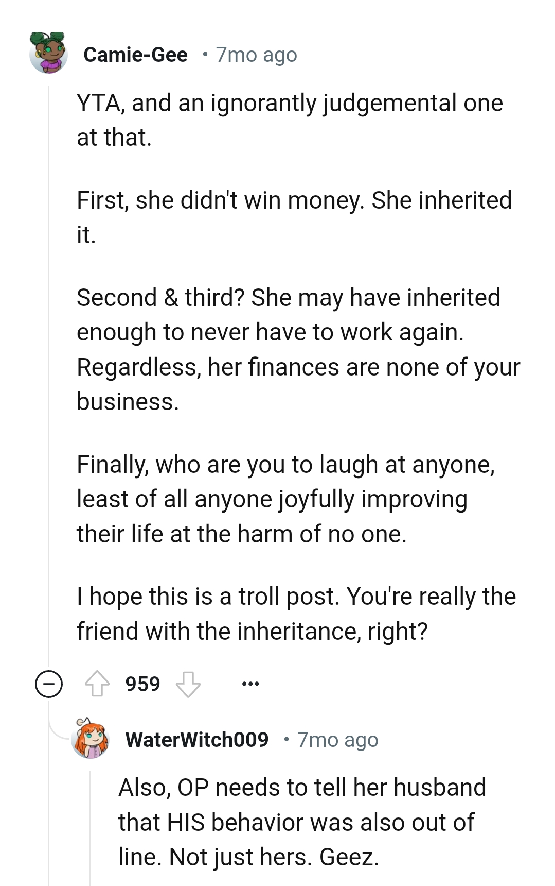Click the 7mo ago timestamp on top comment
This screenshot has width=555, height=886.
point(256,54)
